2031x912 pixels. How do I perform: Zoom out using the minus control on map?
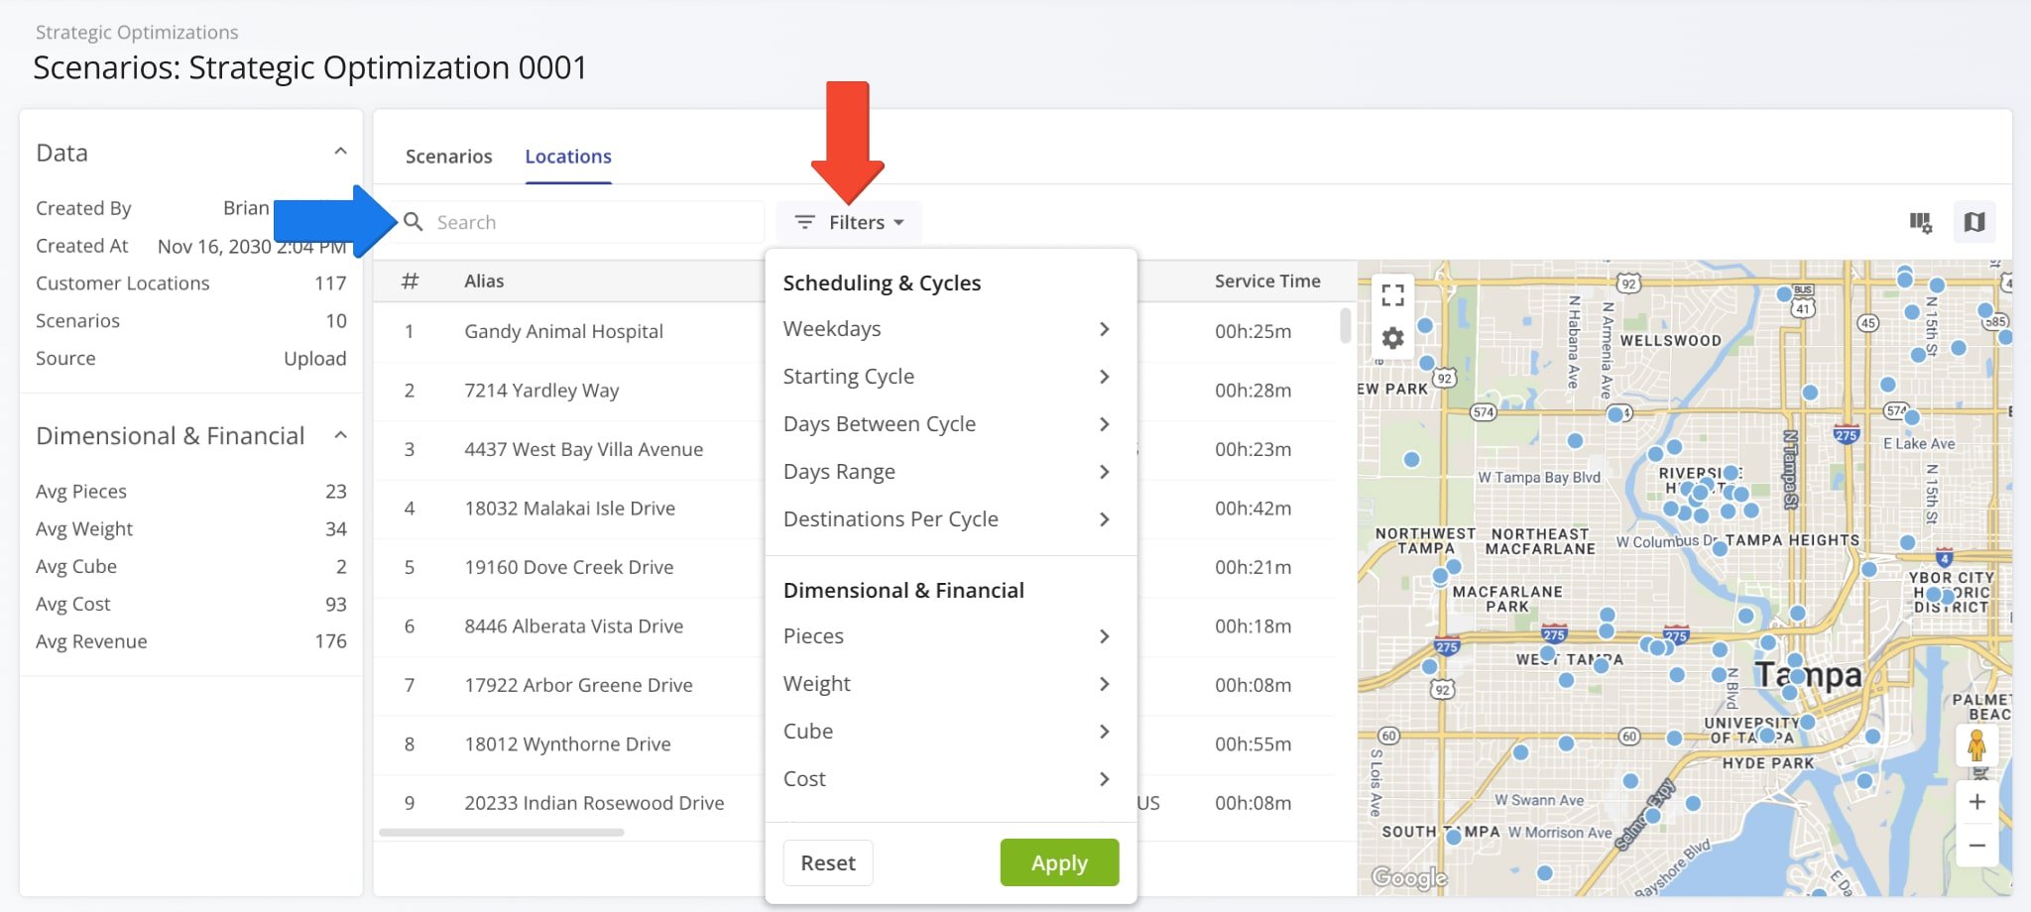coord(1976,846)
